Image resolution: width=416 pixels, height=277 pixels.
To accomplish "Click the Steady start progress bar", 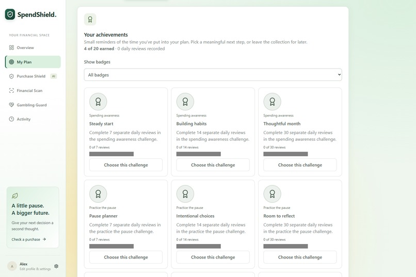I will click(111, 154).
